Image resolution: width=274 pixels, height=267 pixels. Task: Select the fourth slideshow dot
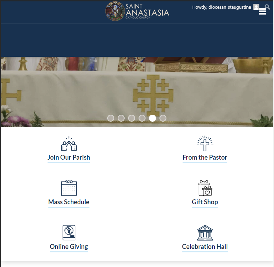pos(142,118)
